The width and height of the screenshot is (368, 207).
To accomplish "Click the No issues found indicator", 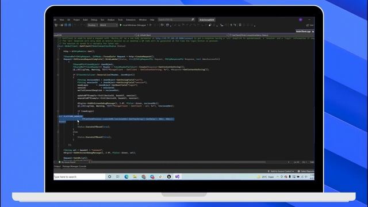I will pyautogui.click(x=67, y=162).
